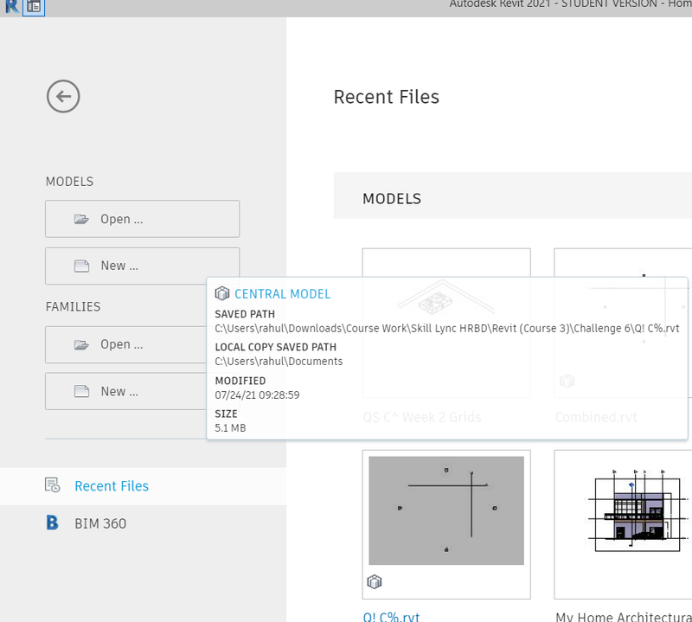
Task: Click the cube badge on the Combined.rvt thumbnail
Action: (567, 381)
